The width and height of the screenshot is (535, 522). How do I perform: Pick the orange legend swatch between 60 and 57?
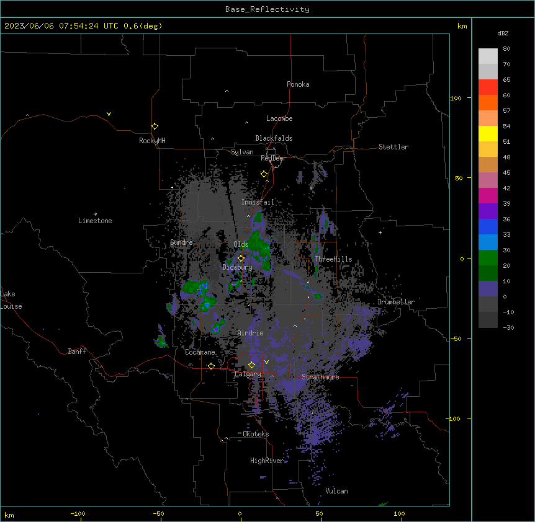tap(488, 102)
